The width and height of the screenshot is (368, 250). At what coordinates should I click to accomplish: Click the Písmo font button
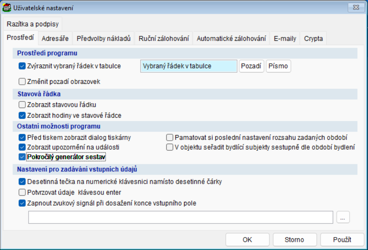(x=278, y=66)
